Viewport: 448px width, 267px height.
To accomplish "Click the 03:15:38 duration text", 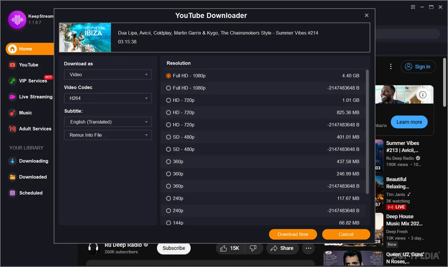I will click(x=127, y=42).
